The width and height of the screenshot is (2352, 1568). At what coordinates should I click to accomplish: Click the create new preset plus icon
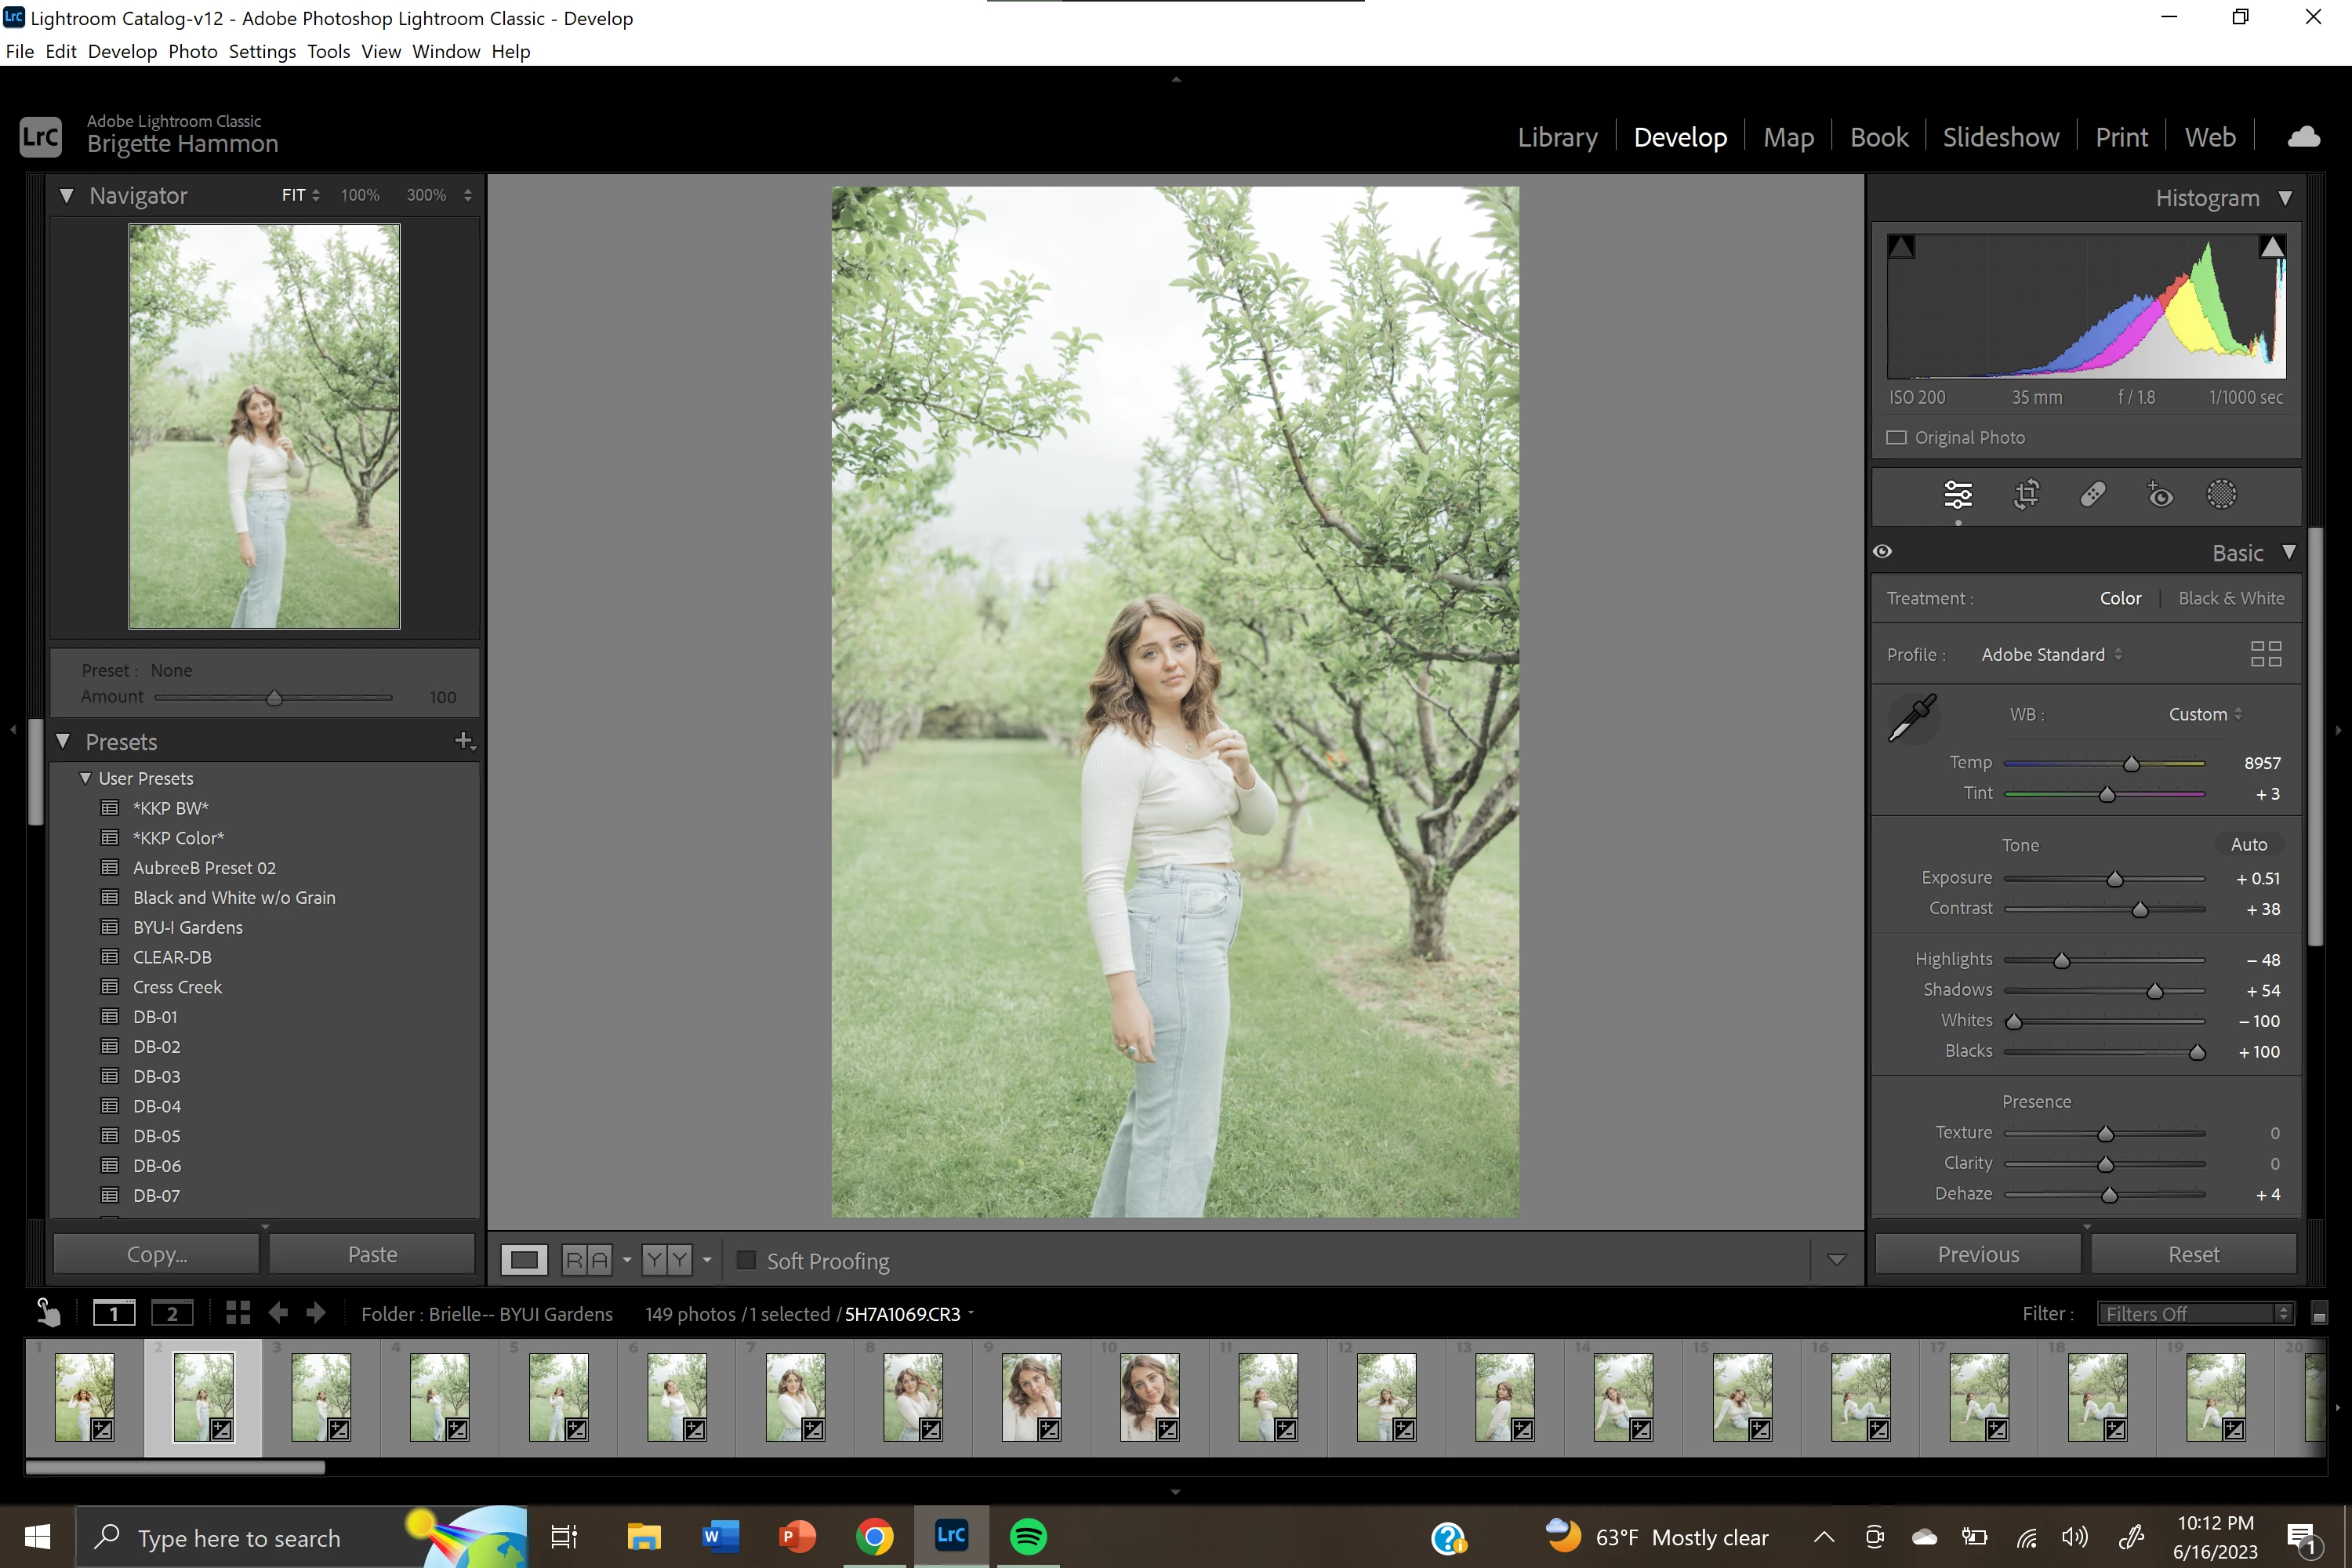tap(464, 741)
